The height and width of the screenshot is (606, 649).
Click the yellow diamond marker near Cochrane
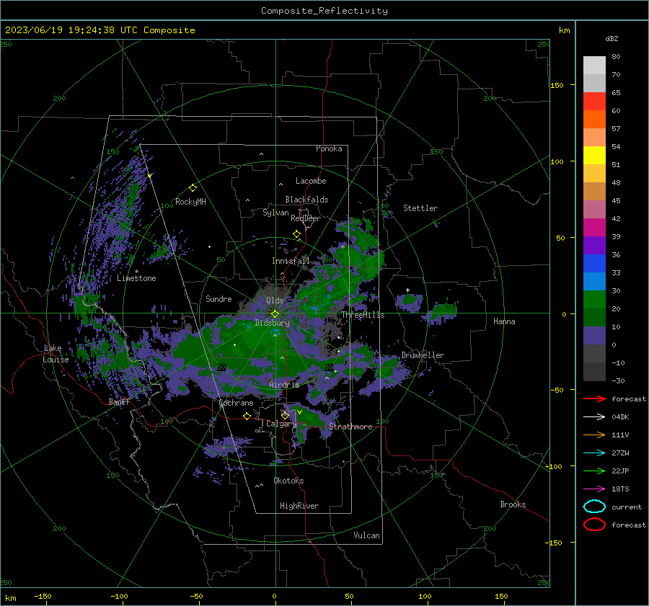coord(247,416)
